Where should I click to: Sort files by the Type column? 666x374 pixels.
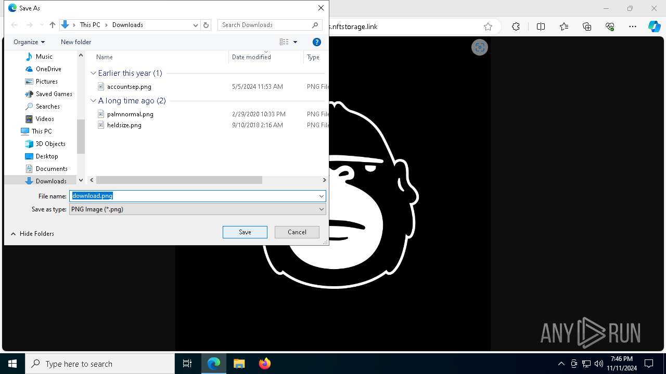(x=313, y=57)
